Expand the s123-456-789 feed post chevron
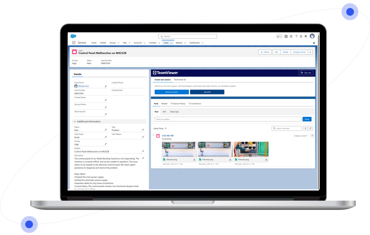 (x=153, y=135)
